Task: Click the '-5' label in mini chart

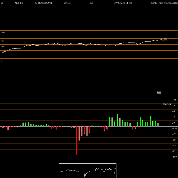Action: coord(114,173)
